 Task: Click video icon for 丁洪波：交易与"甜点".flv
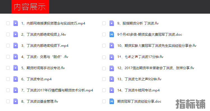16,57
